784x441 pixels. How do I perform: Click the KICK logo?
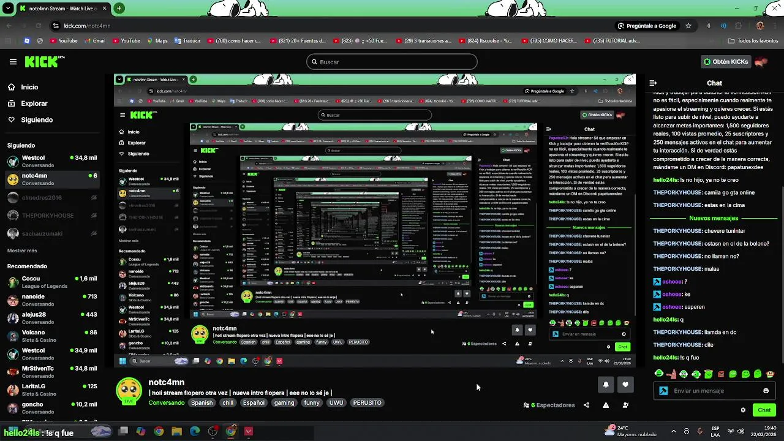(x=44, y=62)
